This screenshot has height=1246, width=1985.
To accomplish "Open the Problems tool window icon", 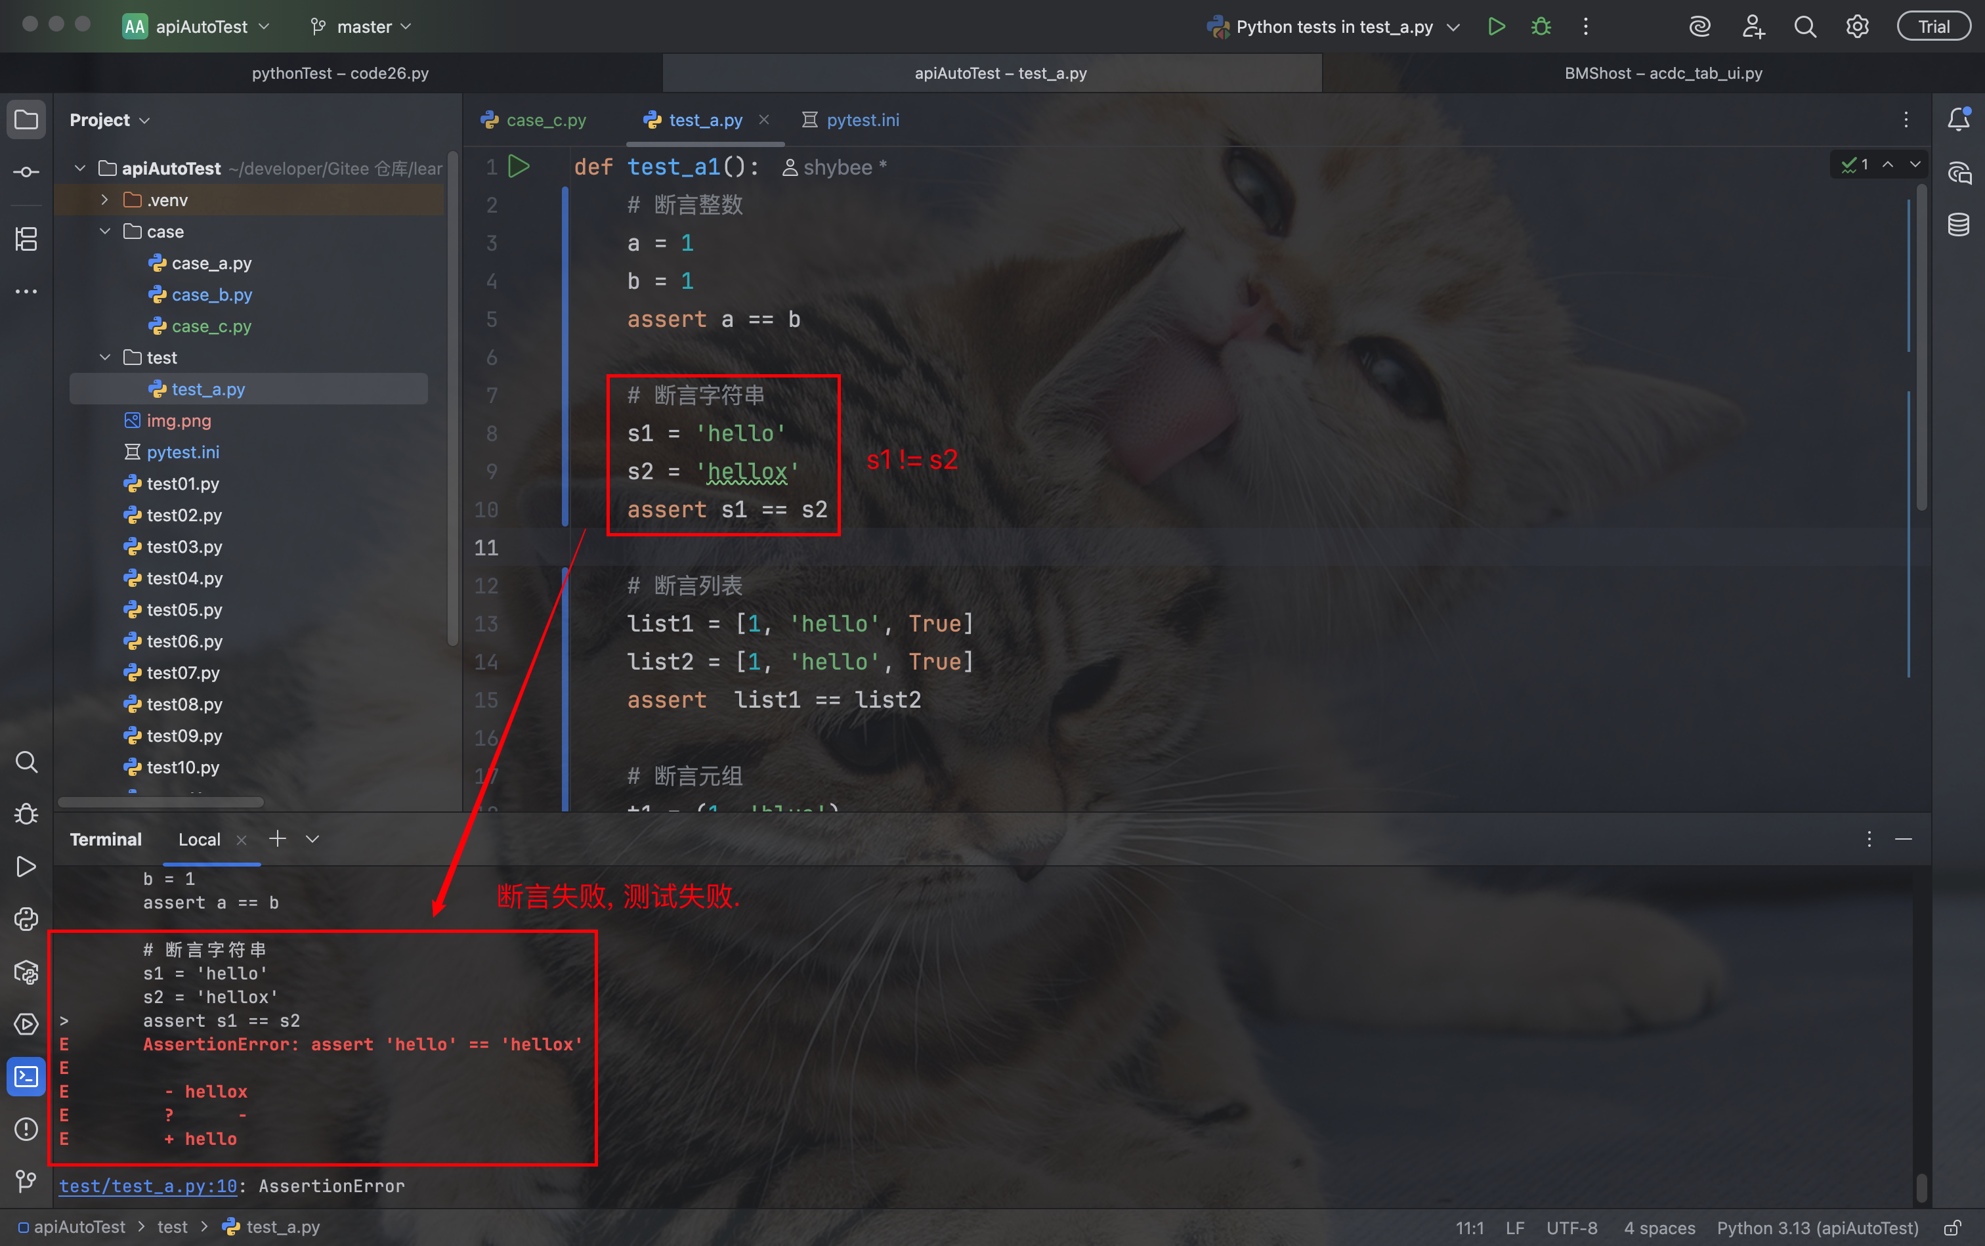I will click(x=26, y=1129).
